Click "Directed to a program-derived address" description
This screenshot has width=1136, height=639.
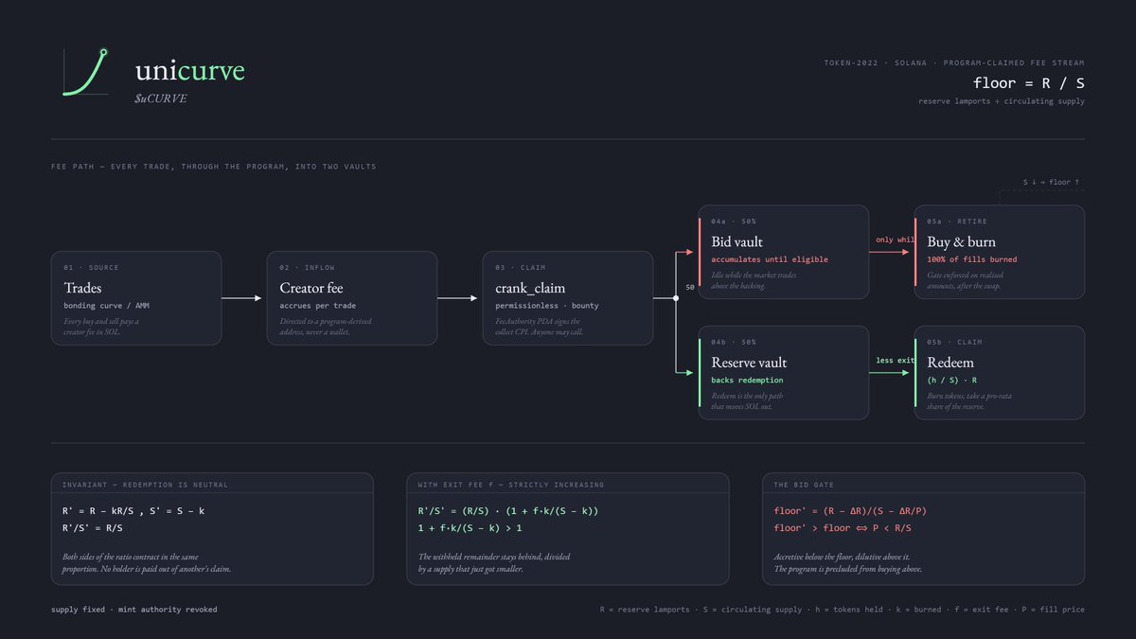[x=326, y=326]
